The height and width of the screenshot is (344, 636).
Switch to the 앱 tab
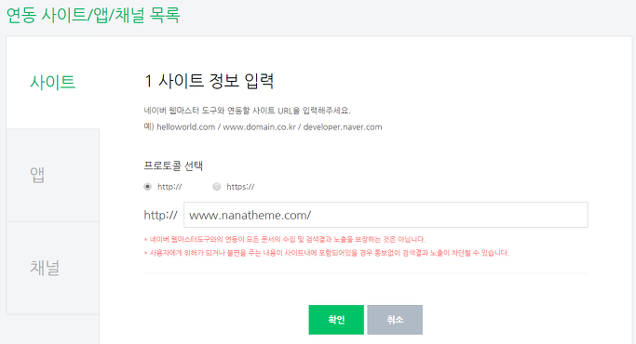pyautogui.click(x=53, y=175)
